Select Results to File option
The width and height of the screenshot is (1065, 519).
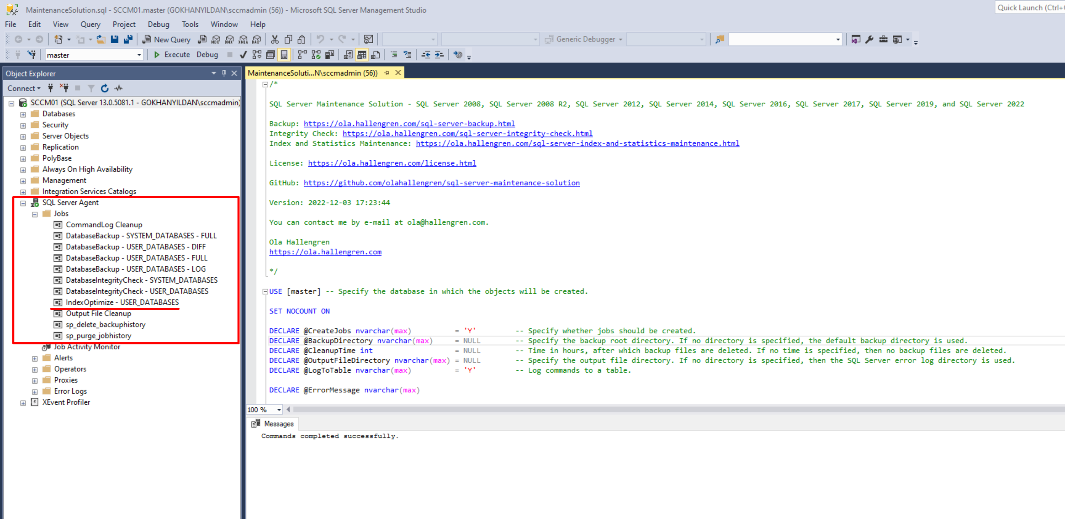click(376, 55)
